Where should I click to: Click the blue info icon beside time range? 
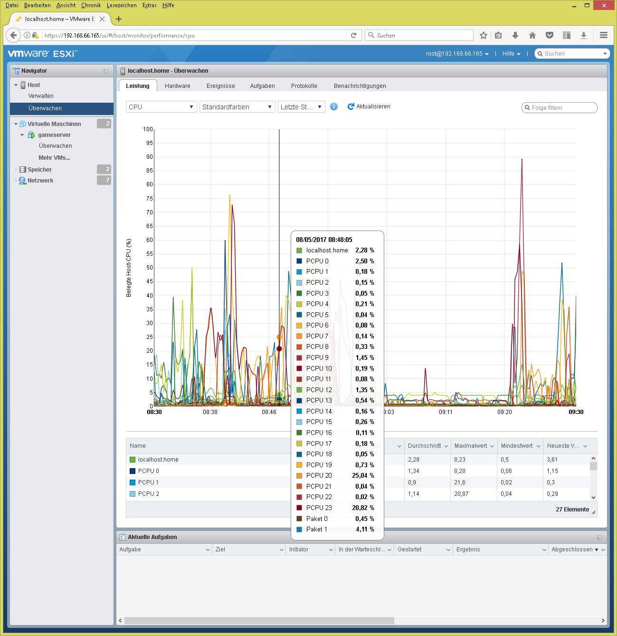[x=334, y=106]
